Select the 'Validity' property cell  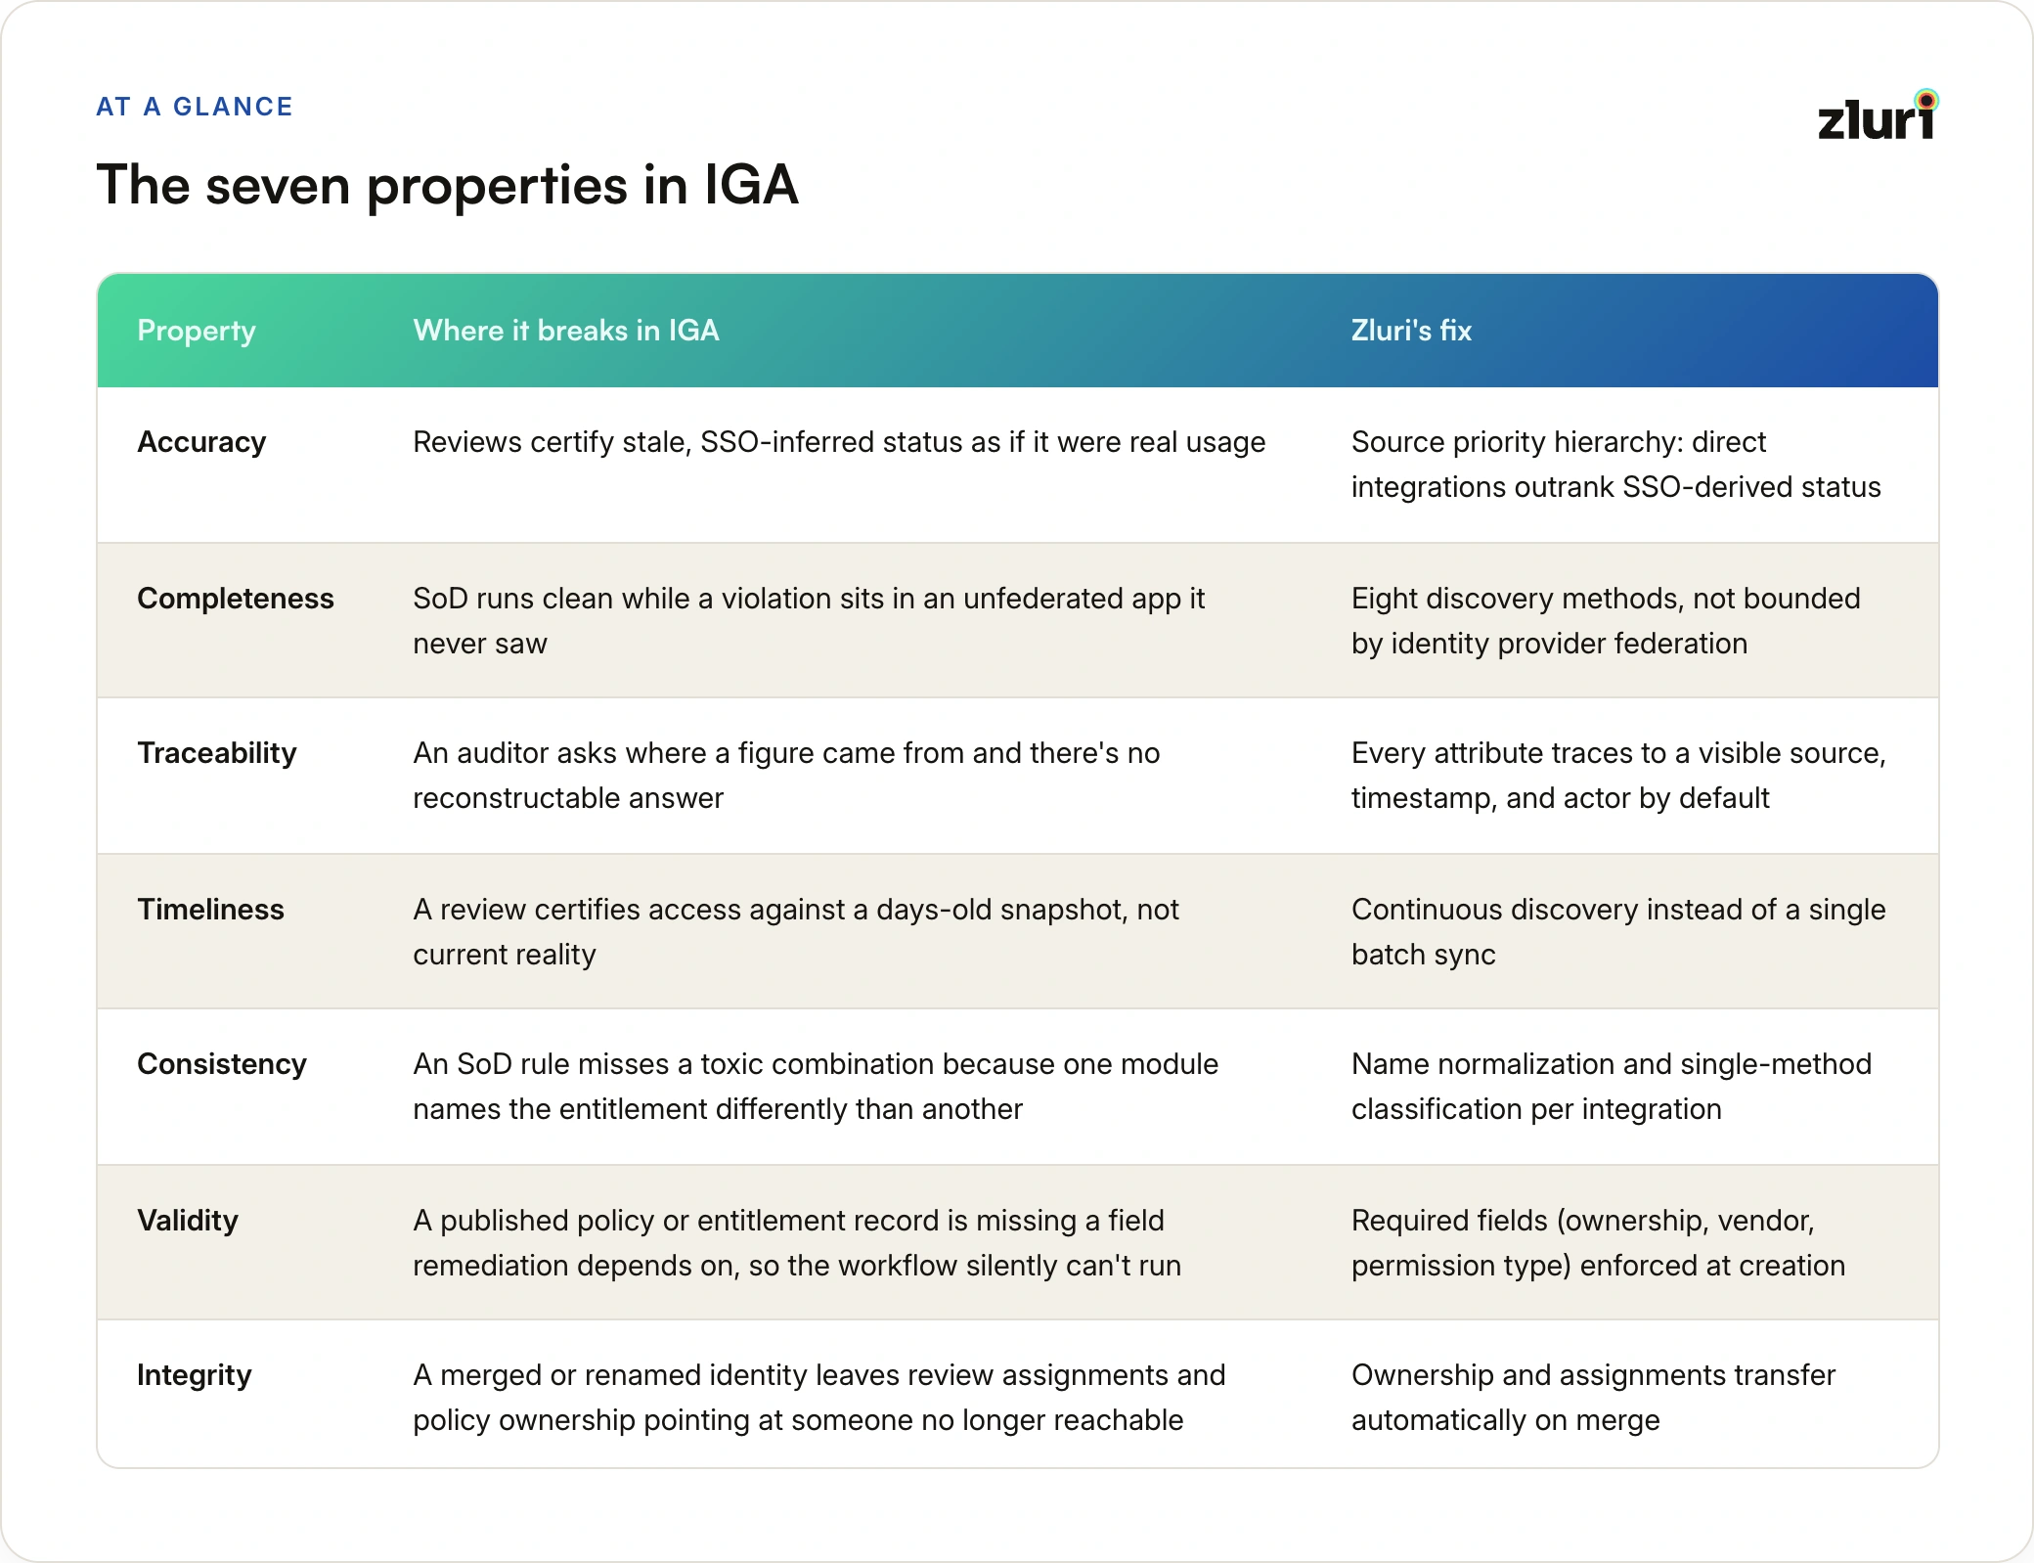point(188,1221)
